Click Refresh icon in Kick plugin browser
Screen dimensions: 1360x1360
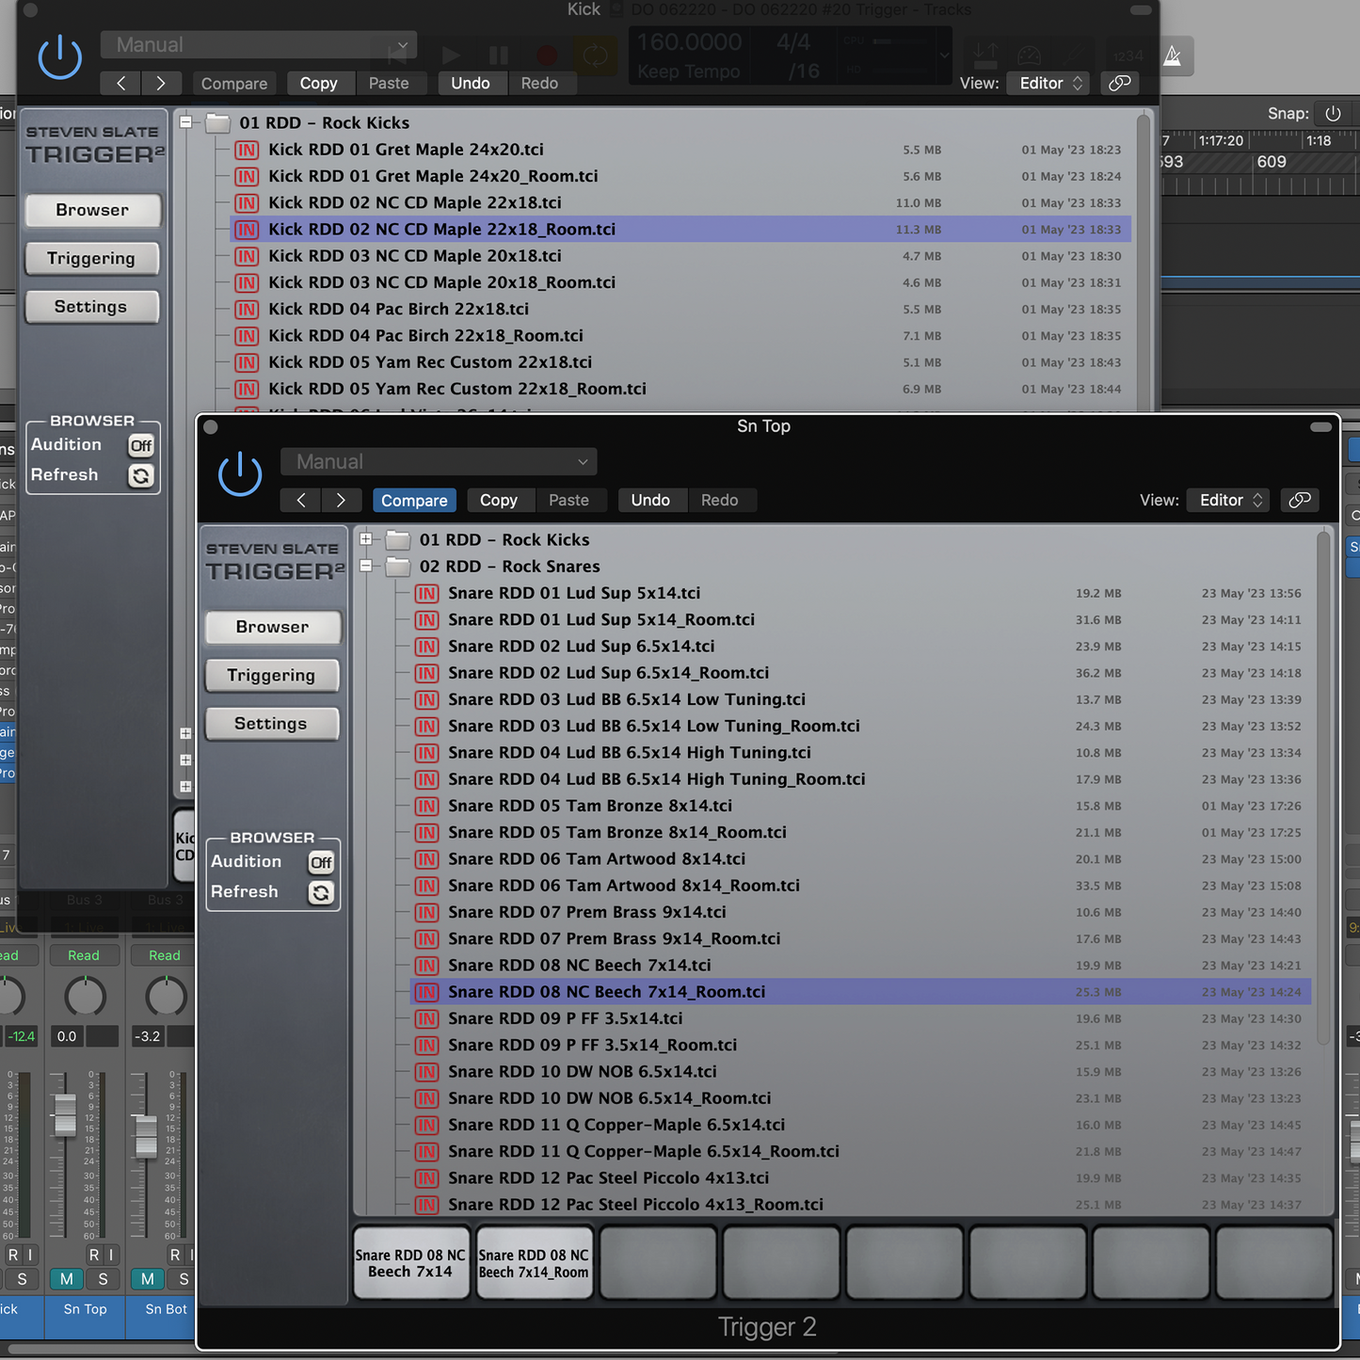click(x=140, y=475)
